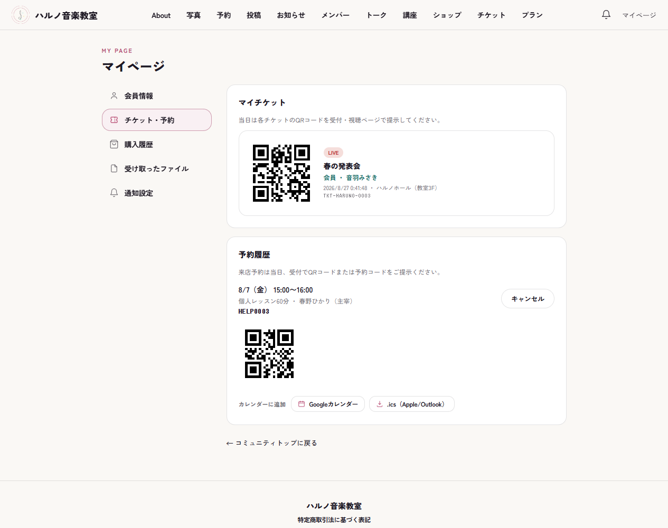Select チケット・予約 sidebar tab

pos(157,120)
